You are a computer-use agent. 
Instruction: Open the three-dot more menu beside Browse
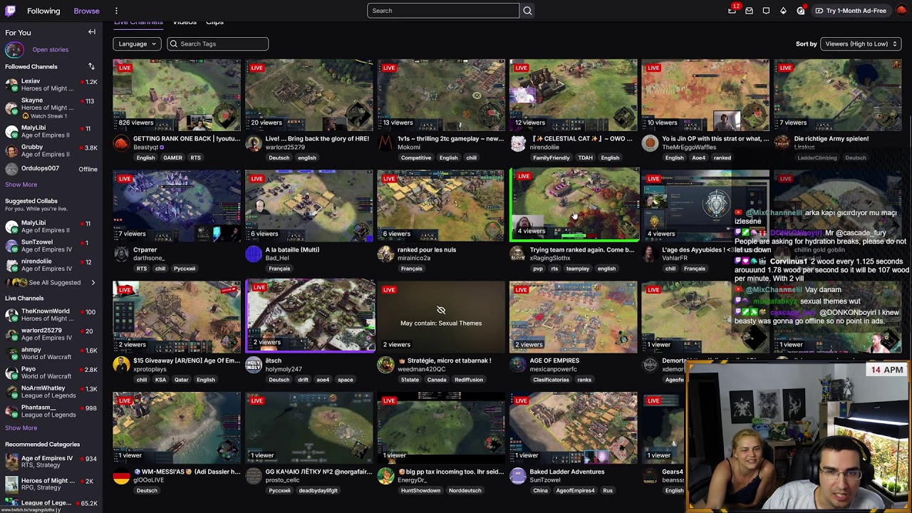point(116,11)
